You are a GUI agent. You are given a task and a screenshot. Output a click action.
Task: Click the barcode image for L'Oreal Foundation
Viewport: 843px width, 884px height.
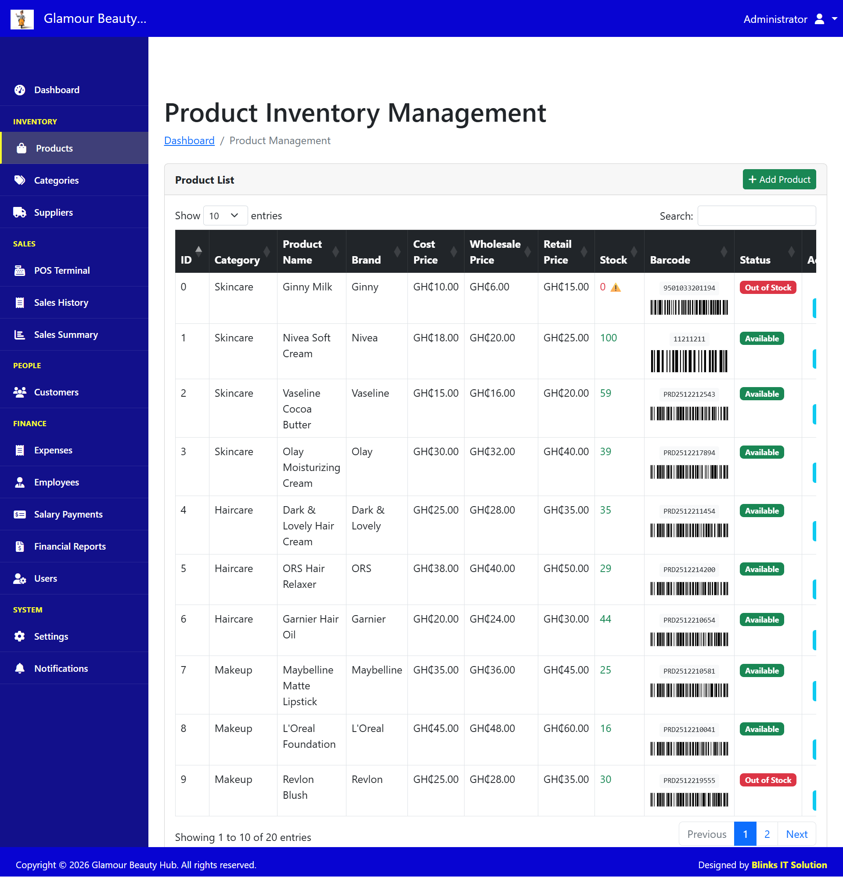[689, 749]
